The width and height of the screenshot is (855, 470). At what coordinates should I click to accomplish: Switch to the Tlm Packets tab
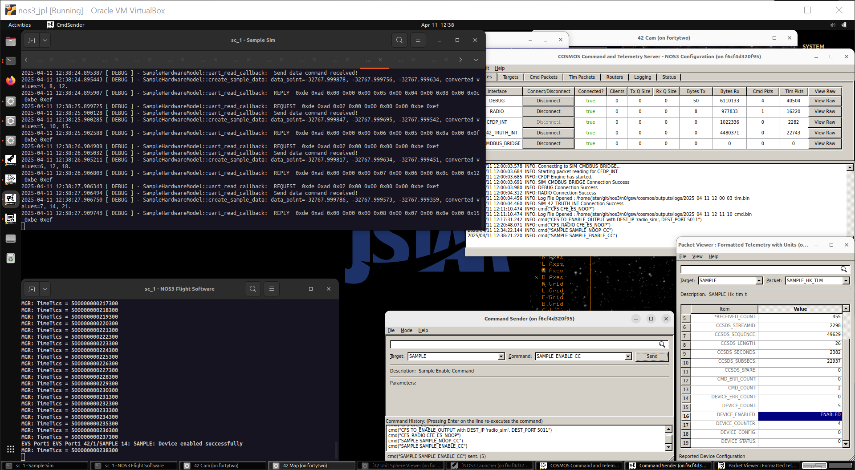click(x=582, y=77)
